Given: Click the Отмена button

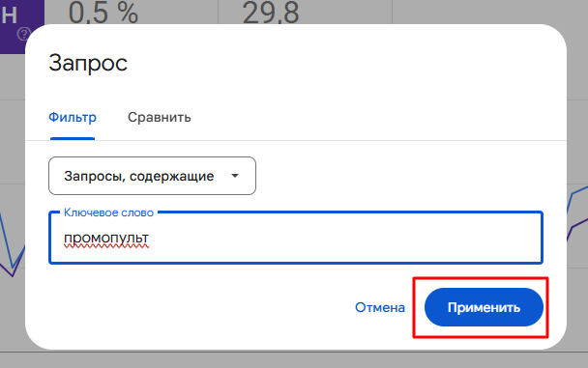Looking at the screenshot, I should tap(380, 307).
